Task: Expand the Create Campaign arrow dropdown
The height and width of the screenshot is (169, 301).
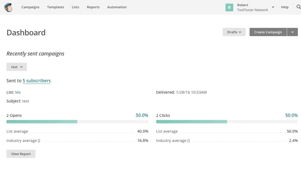Action: [x=292, y=32]
